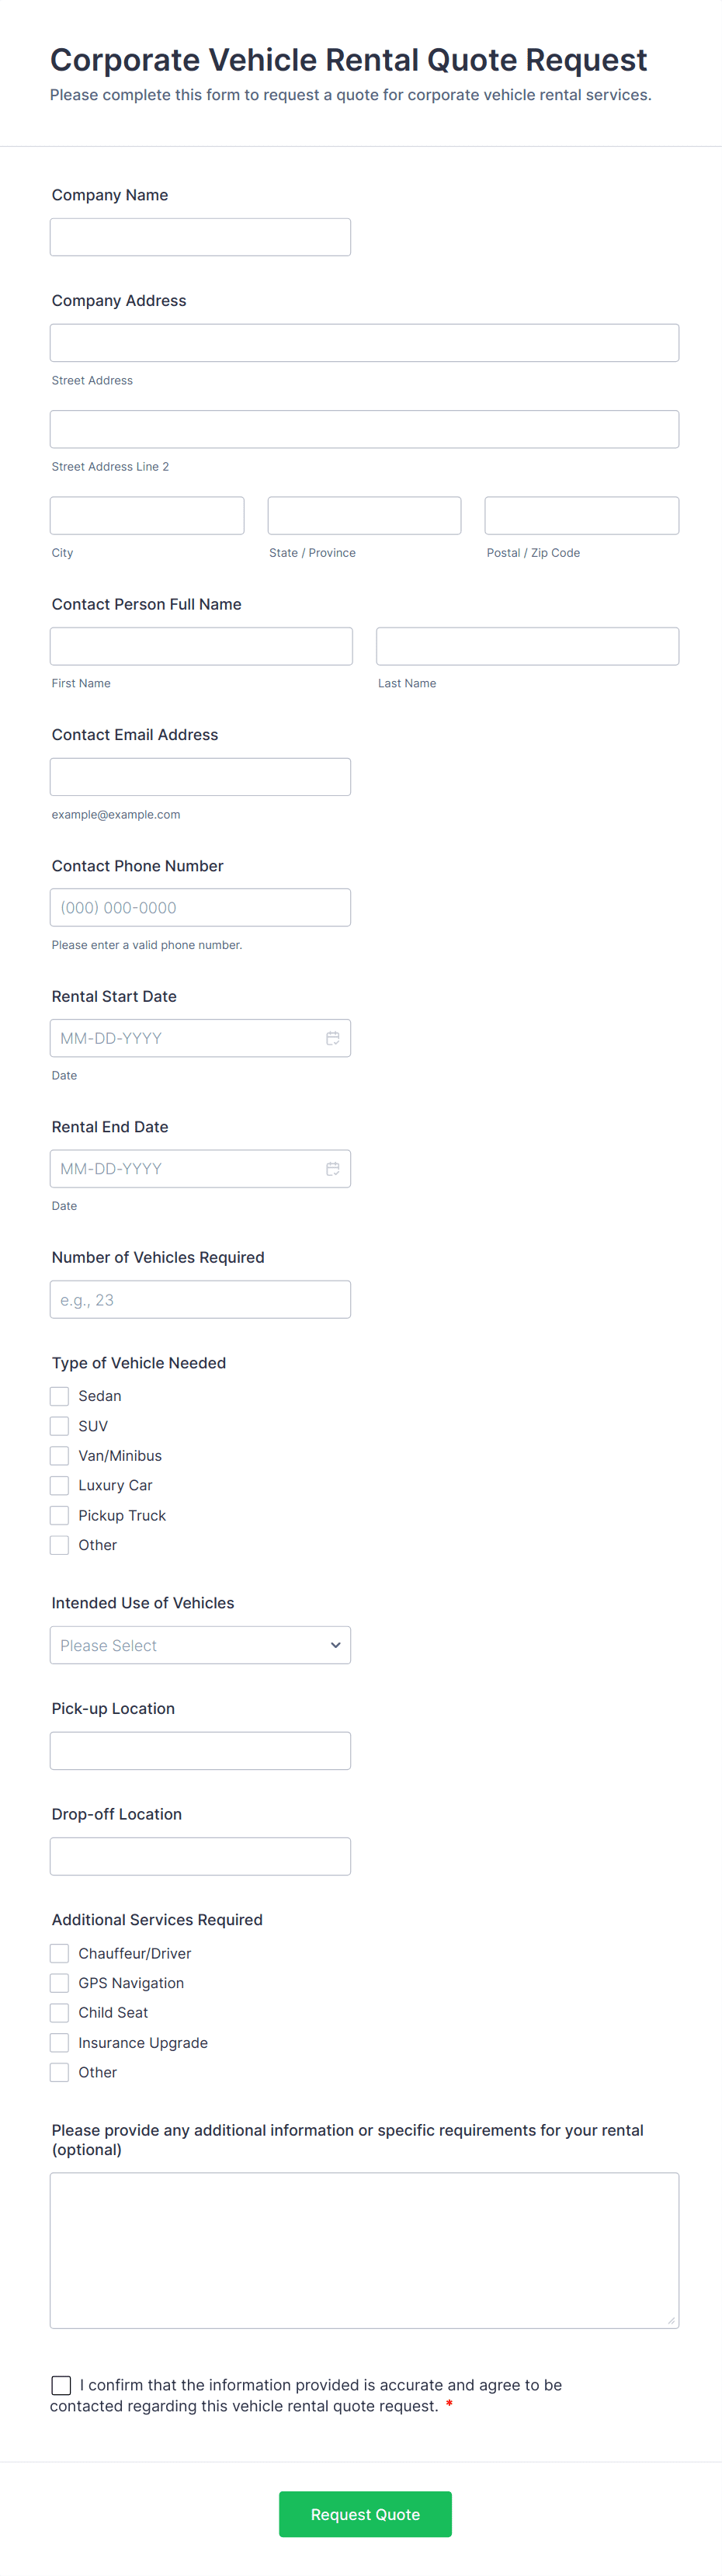Image resolution: width=722 pixels, height=2576 pixels.
Task: Click the Postal / Zip Code field
Action: coord(581,516)
